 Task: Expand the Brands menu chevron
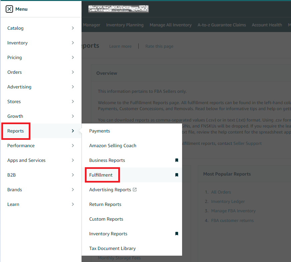(x=73, y=190)
